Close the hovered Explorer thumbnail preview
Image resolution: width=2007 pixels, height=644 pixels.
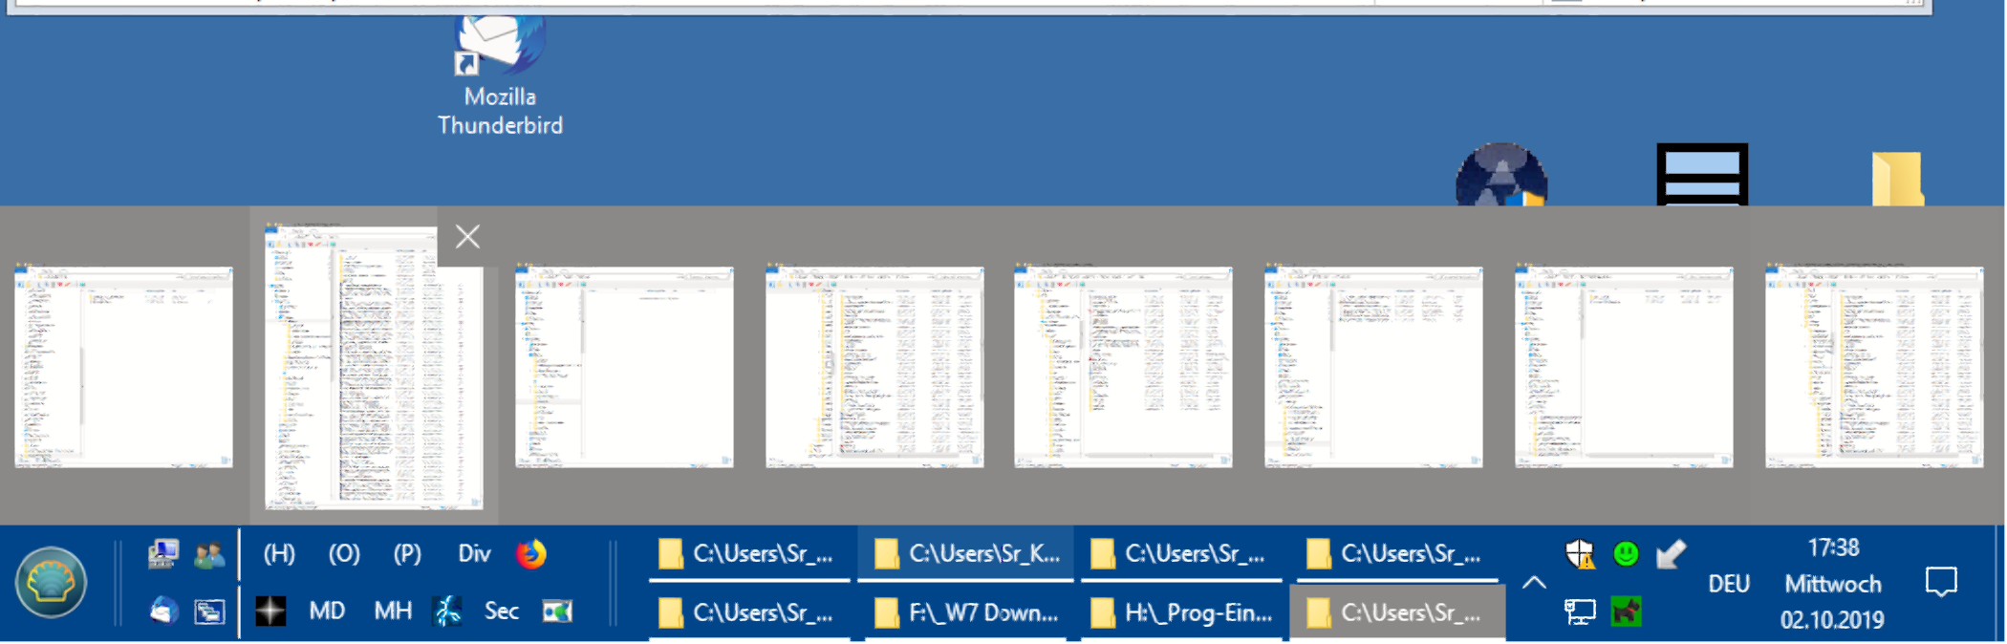(x=467, y=236)
